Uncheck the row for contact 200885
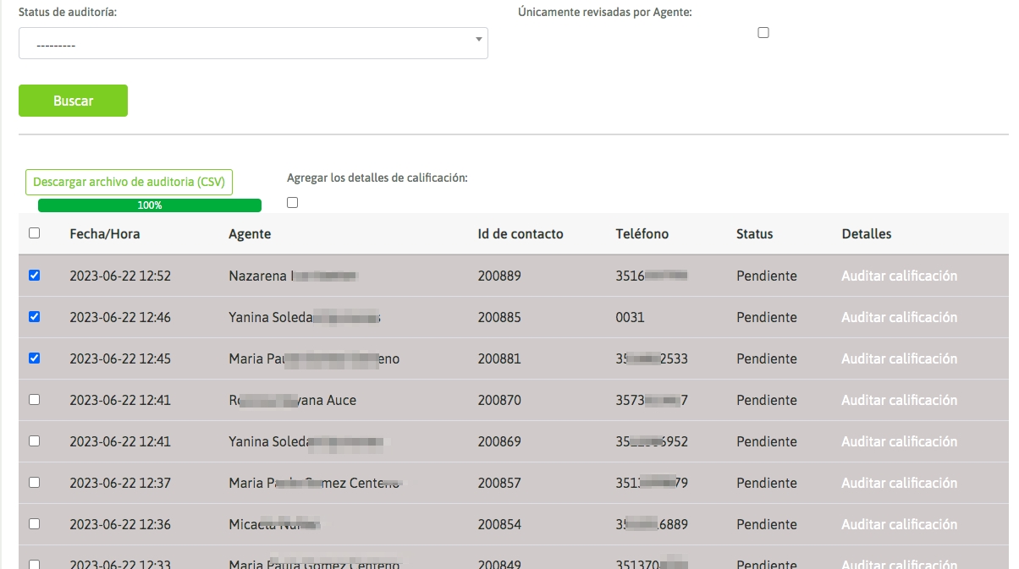1019x569 pixels. click(35, 317)
